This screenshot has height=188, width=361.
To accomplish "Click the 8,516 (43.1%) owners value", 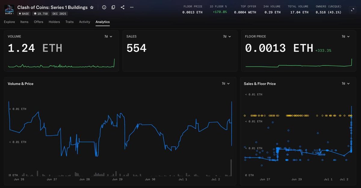I will pyautogui.click(x=329, y=12).
